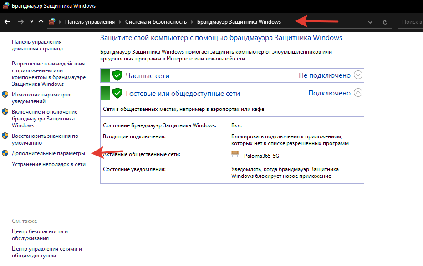Open the recent locations dropdown arrow
Image resolution: width=423 pixels, height=266 pixels.
point(31,22)
